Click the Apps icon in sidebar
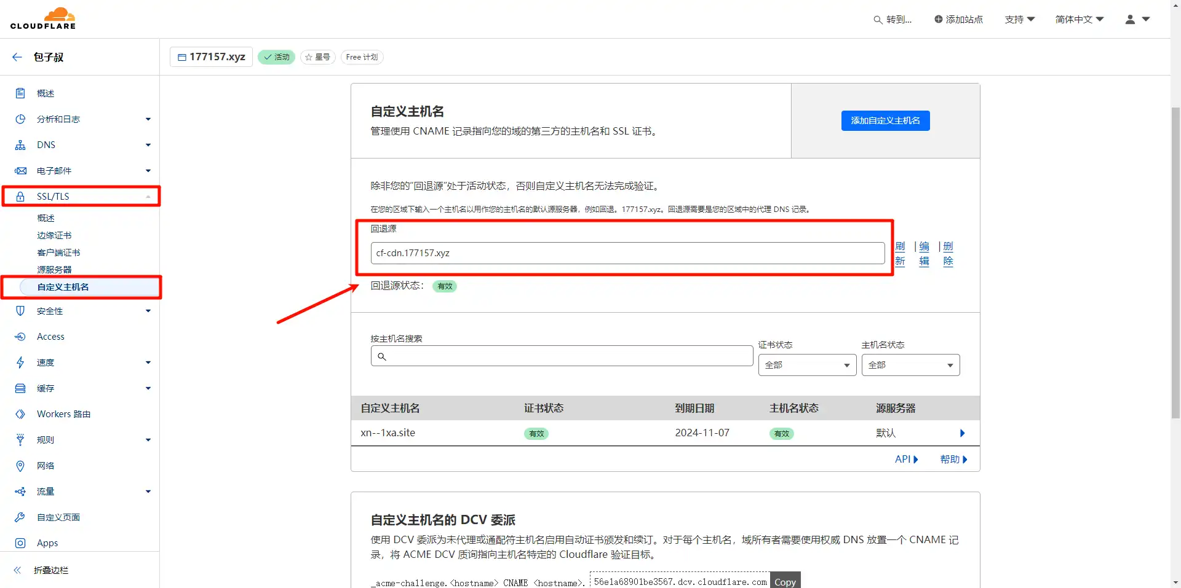 [20, 543]
